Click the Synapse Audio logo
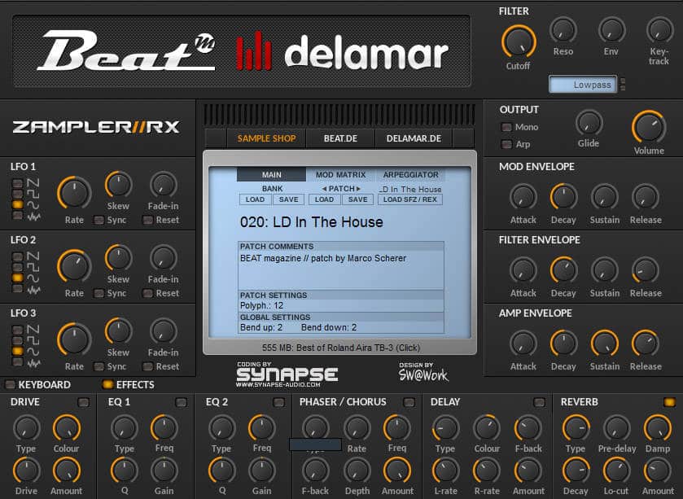This screenshot has width=683, height=499. point(287,374)
